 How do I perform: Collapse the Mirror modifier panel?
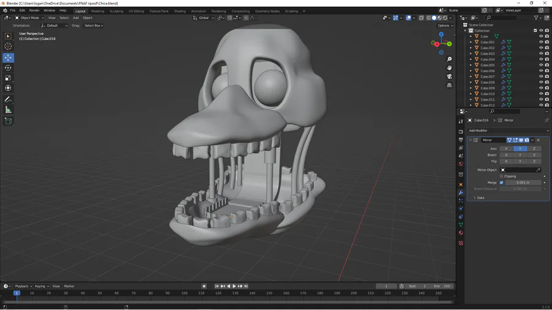470,140
